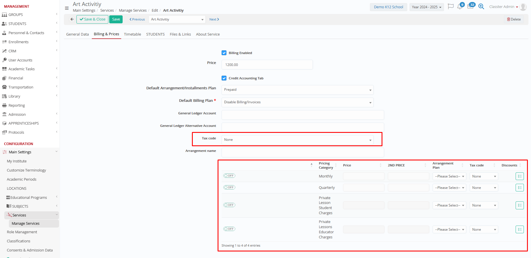Open the messages envelope icon
This screenshot has height=258, width=531.
click(470, 7)
